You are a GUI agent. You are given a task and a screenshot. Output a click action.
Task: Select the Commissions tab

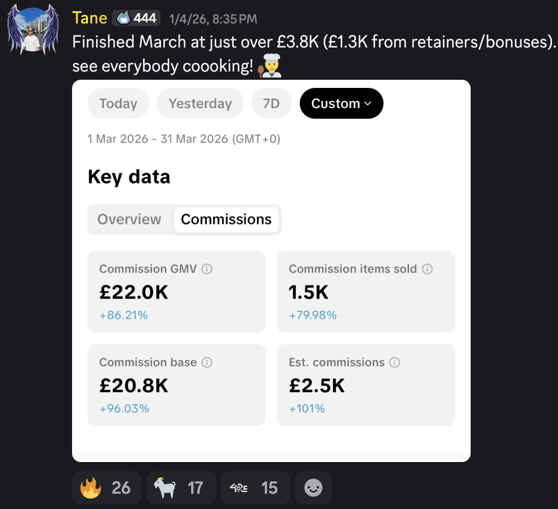coord(226,219)
